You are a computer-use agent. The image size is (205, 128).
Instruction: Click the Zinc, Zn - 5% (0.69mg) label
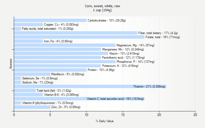[x=66, y=107]
